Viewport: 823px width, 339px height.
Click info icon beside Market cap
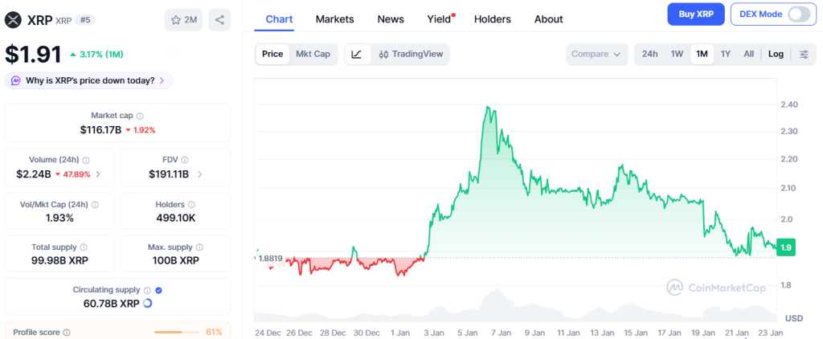point(140,116)
